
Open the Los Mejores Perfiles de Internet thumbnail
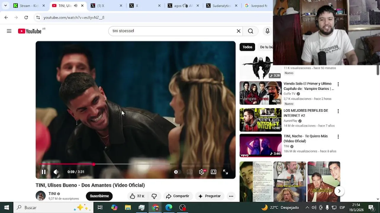[x=260, y=120]
